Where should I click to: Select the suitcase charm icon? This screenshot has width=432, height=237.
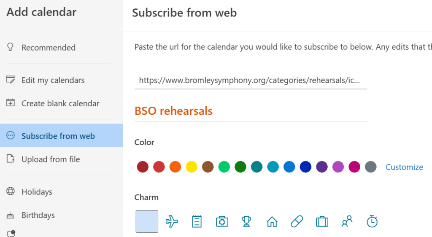[322, 221]
